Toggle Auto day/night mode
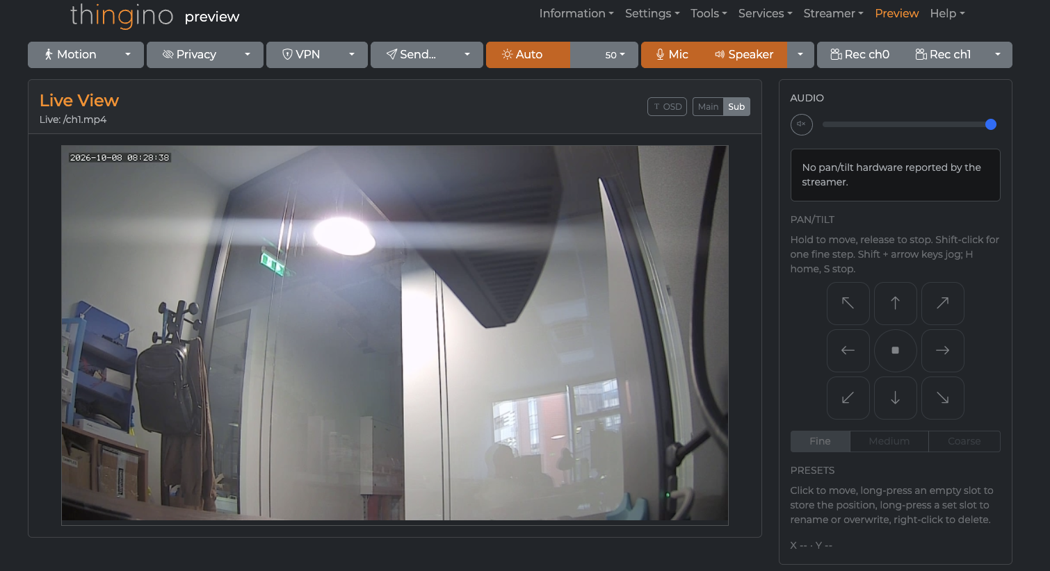1050x571 pixels. (528, 55)
